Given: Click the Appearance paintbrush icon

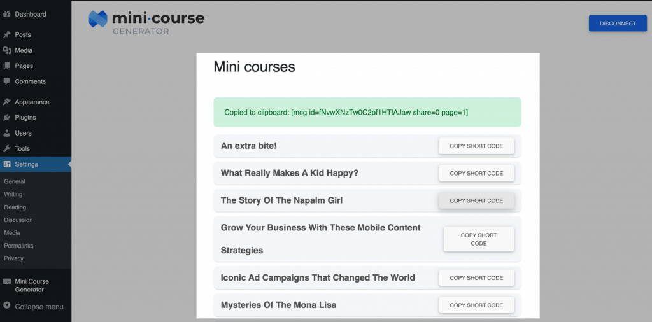Looking at the screenshot, I should pos(7,102).
